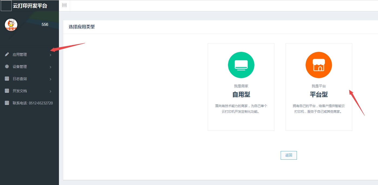Screen dimensions: 378x185
Task: Toggle the sidebar hamburger menu icon
Action: point(64,5)
